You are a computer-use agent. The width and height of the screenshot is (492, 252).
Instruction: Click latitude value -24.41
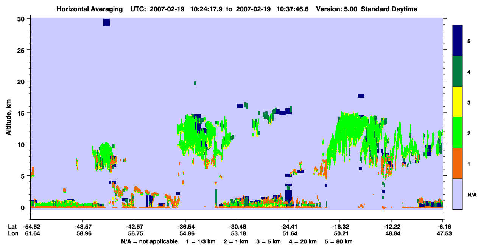(x=288, y=227)
